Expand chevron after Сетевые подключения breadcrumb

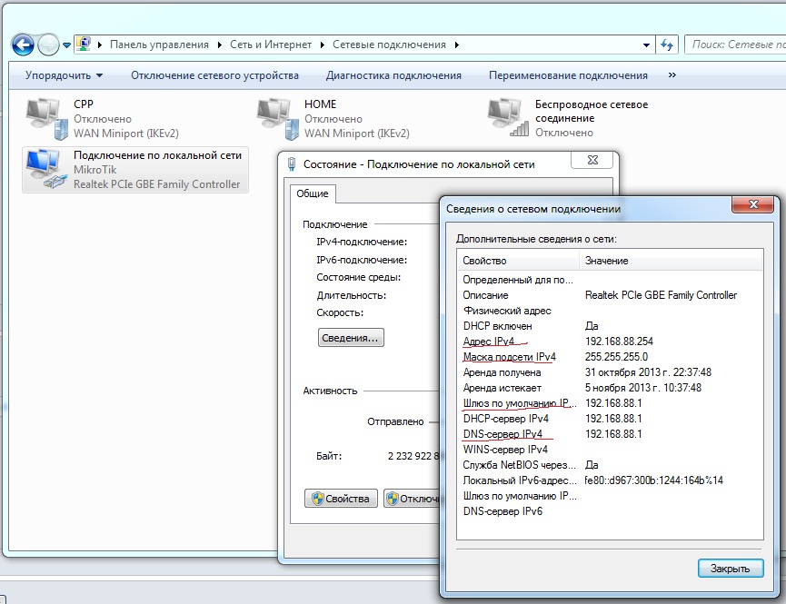(457, 45)
